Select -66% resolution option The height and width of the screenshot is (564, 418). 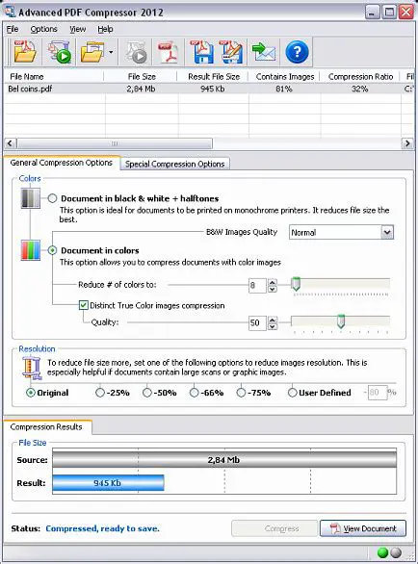194,393
